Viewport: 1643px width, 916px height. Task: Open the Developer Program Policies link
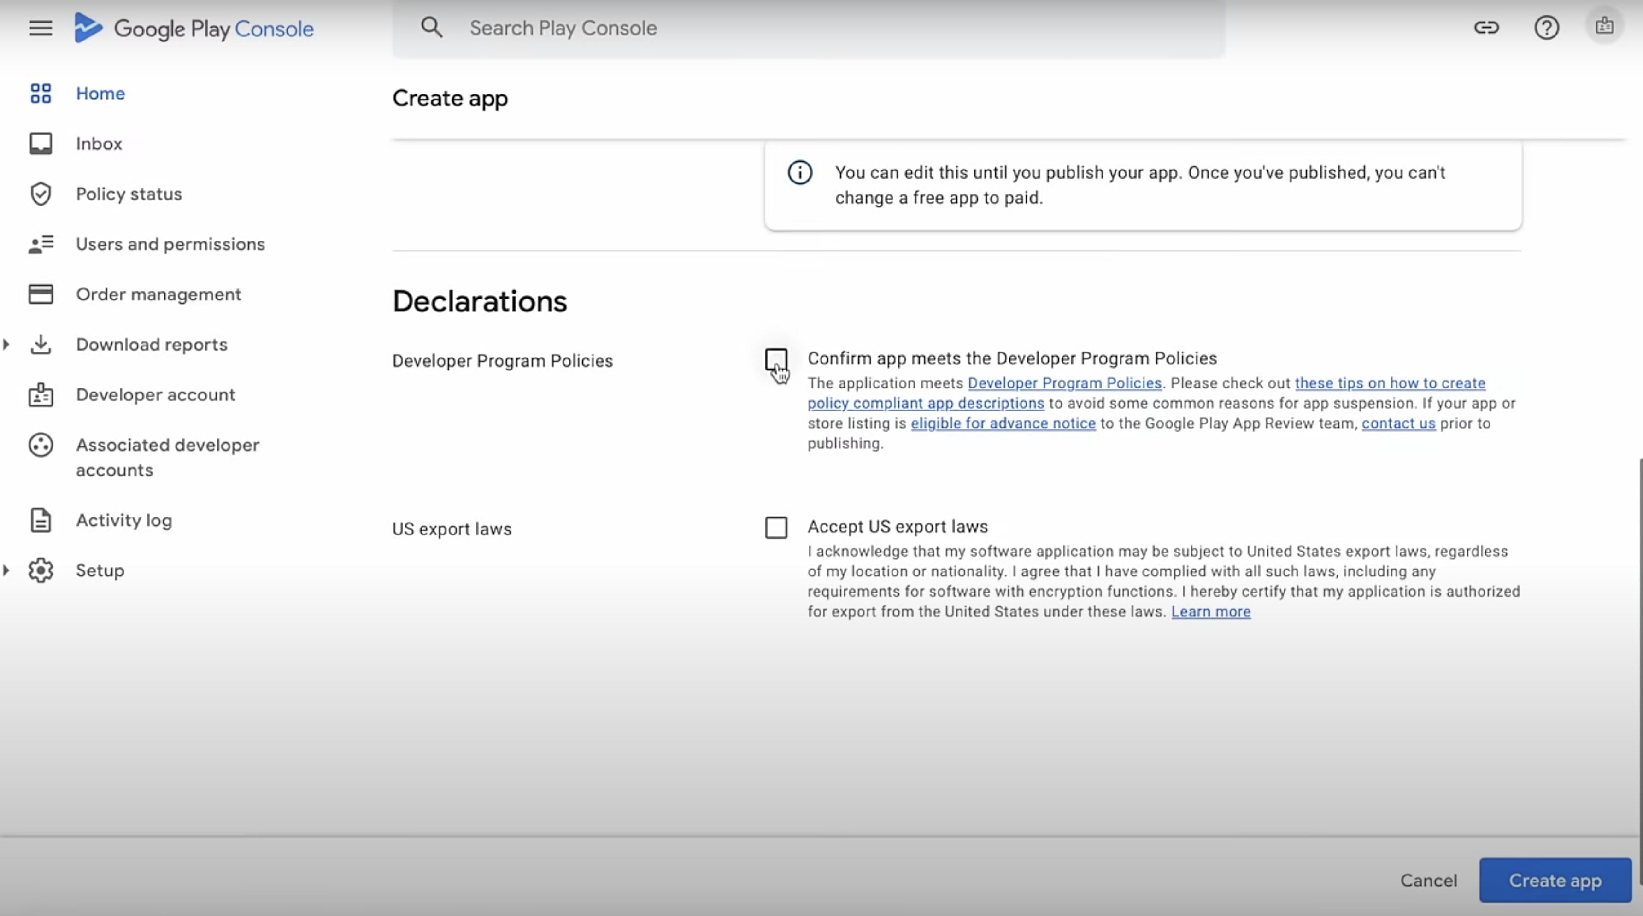1064,383
